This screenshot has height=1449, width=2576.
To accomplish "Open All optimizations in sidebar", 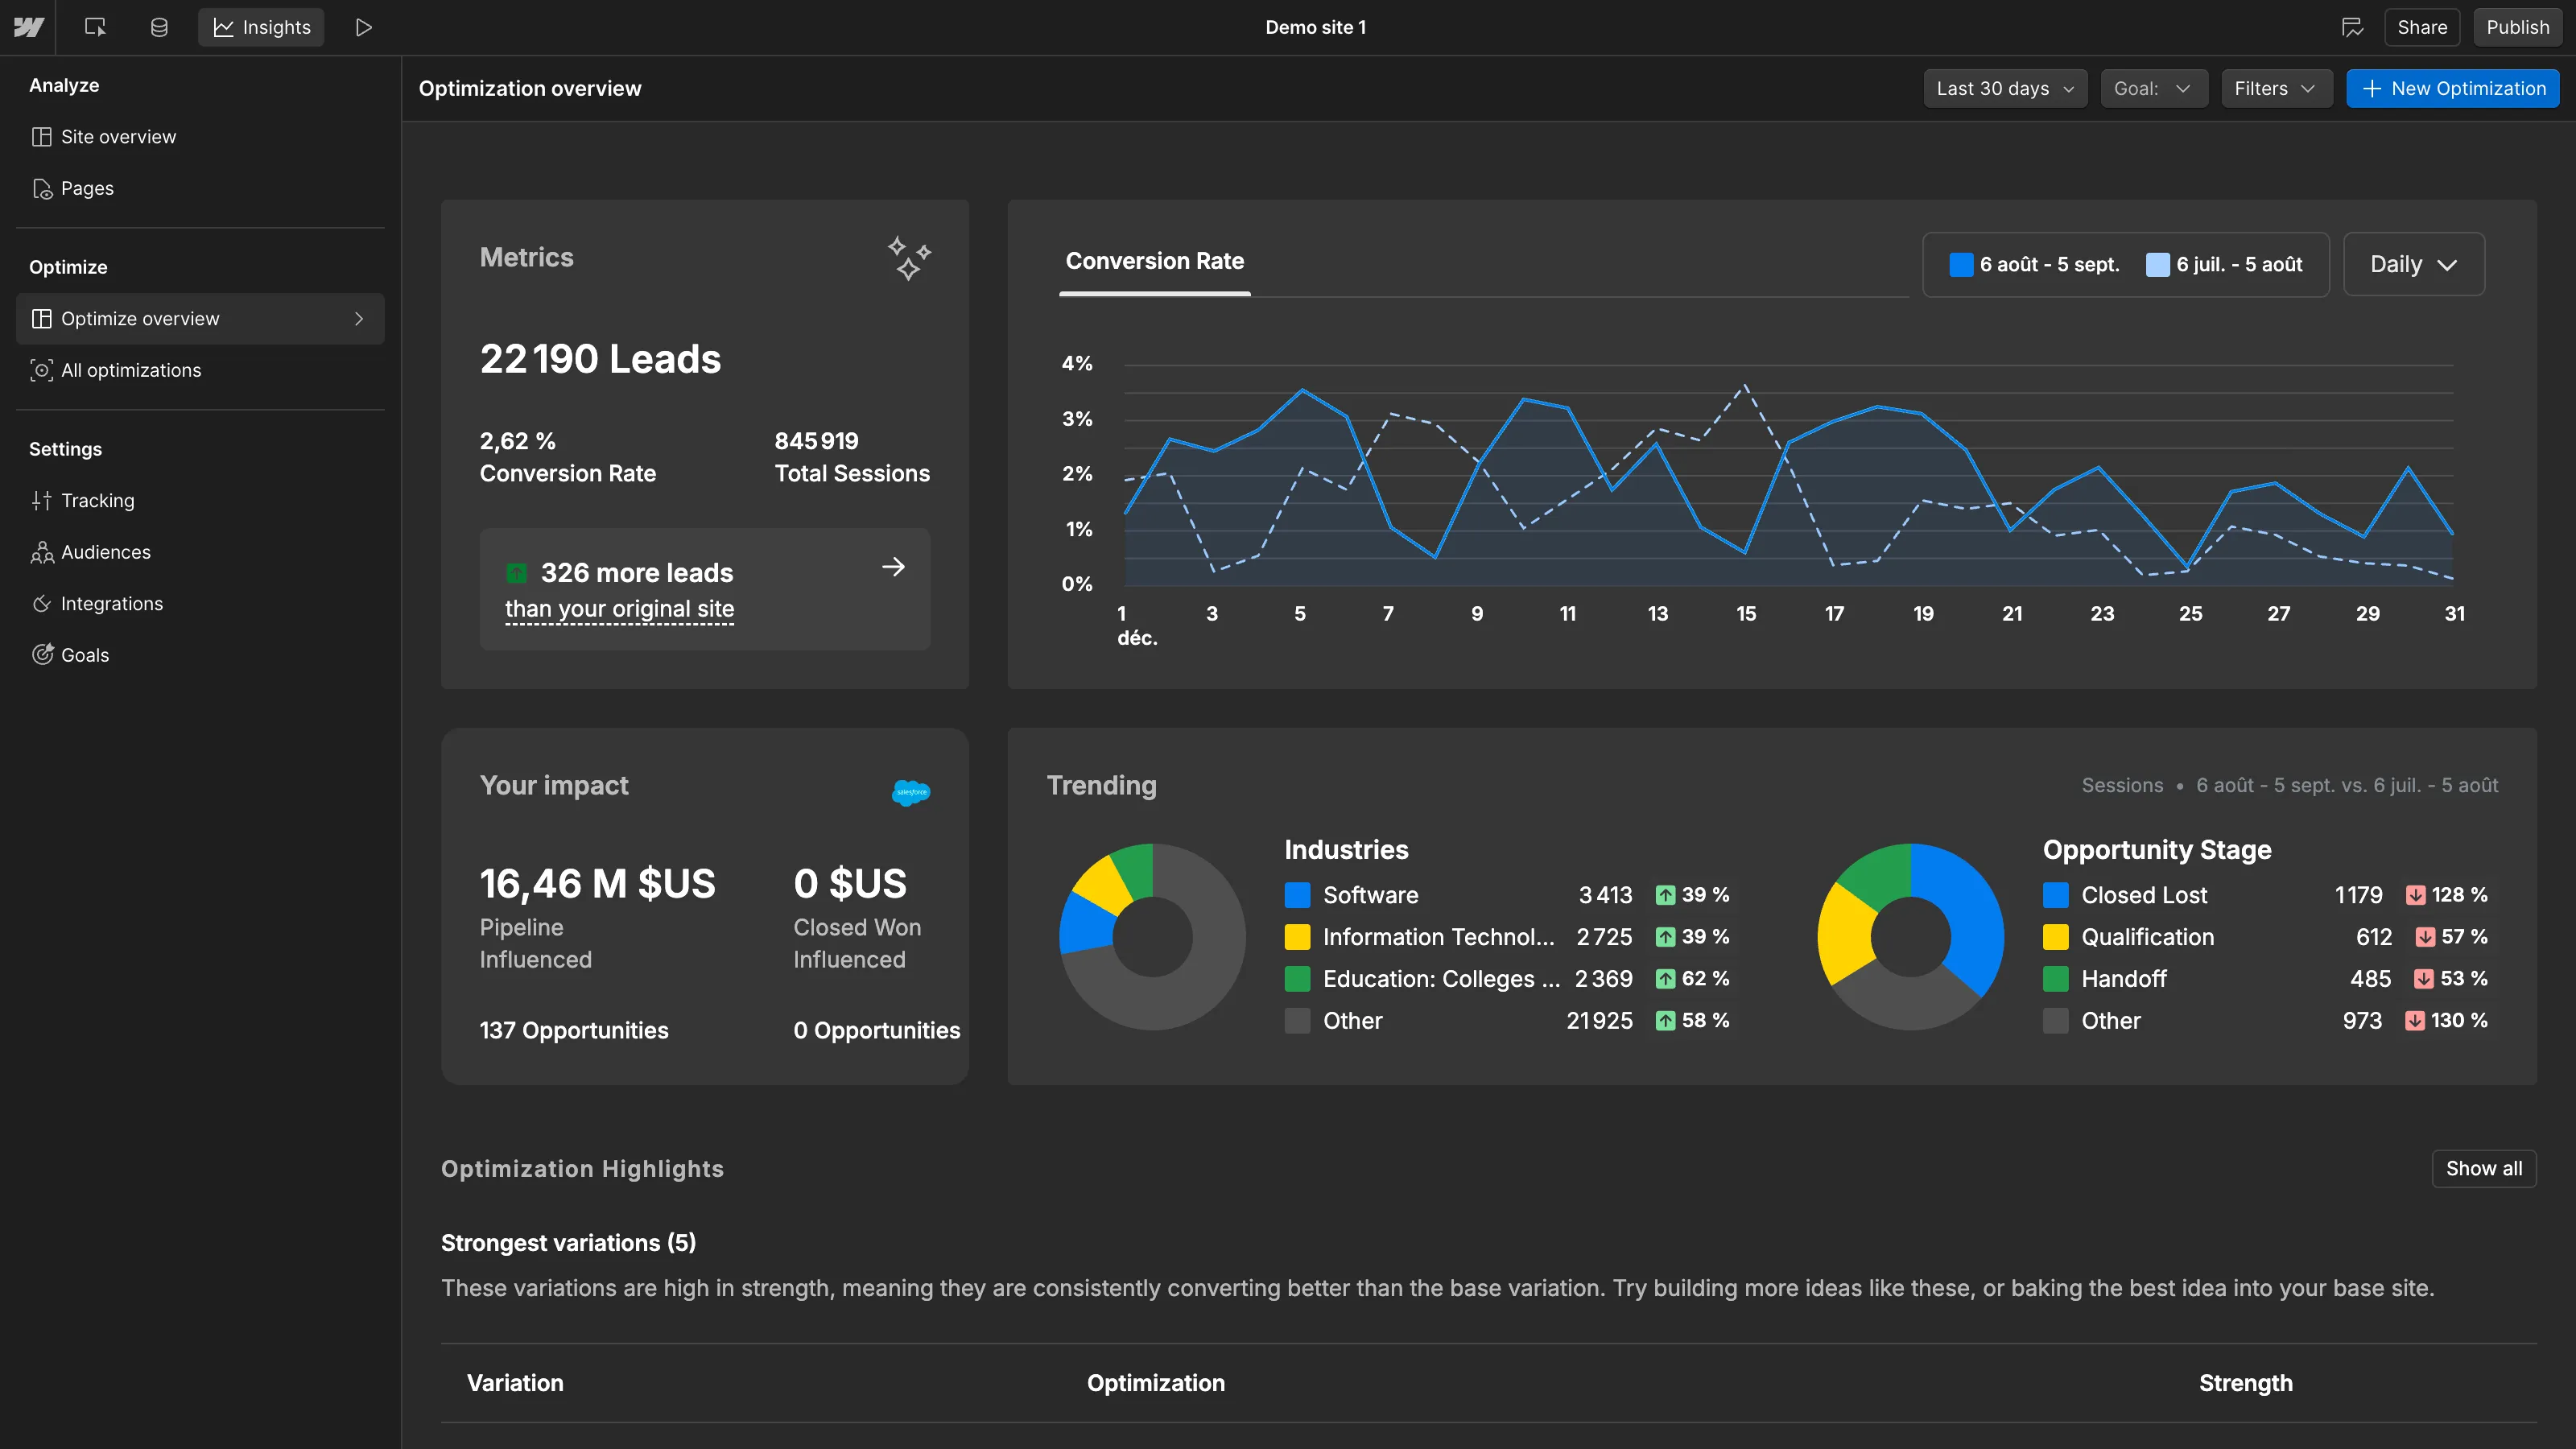I will (200, 370).
